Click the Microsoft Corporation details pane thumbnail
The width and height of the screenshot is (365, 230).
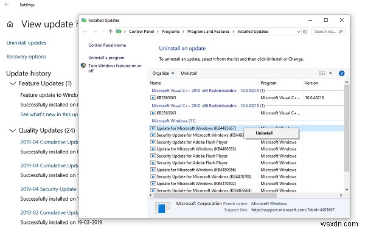click(162, 208)
